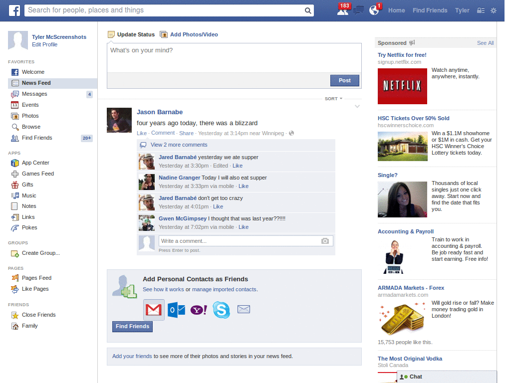This screenshot has width=511, height=383.
Task: Click the Like Pages icon
Action: pos(14,289)
